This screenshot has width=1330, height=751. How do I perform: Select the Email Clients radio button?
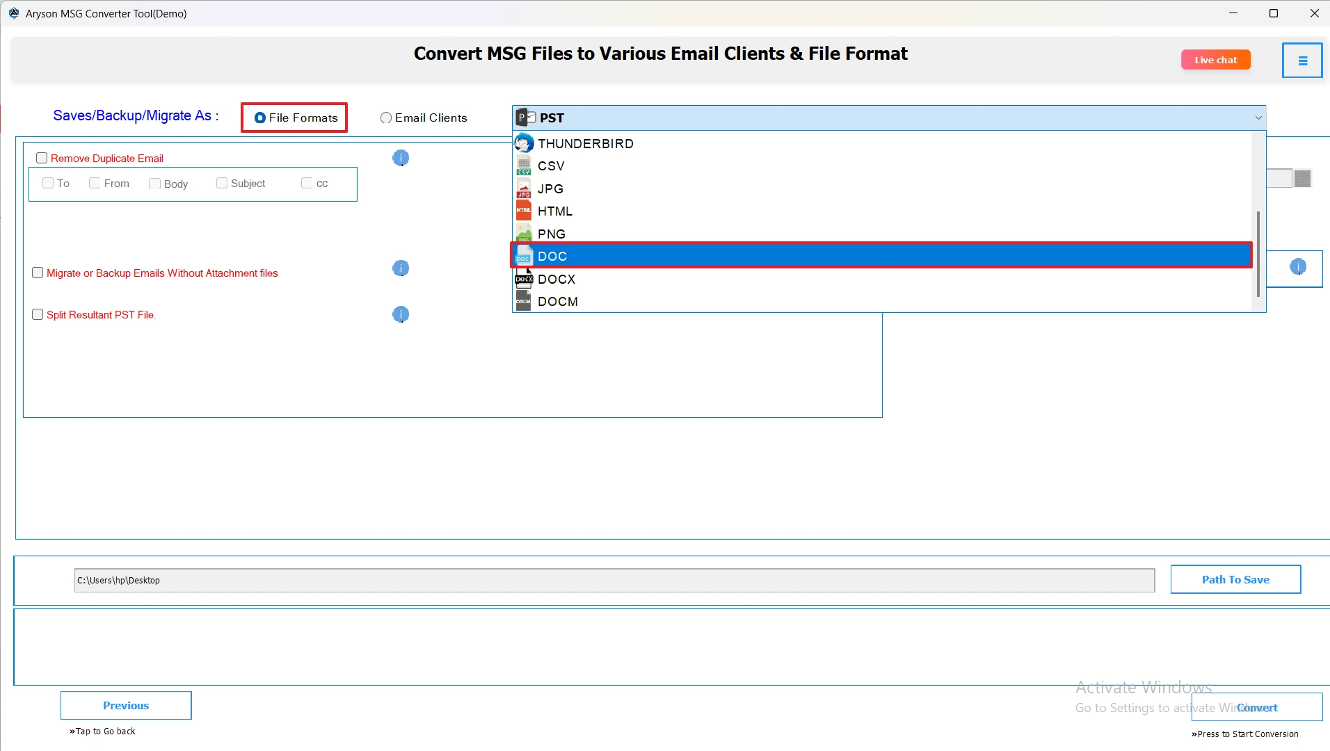[386, 118]
